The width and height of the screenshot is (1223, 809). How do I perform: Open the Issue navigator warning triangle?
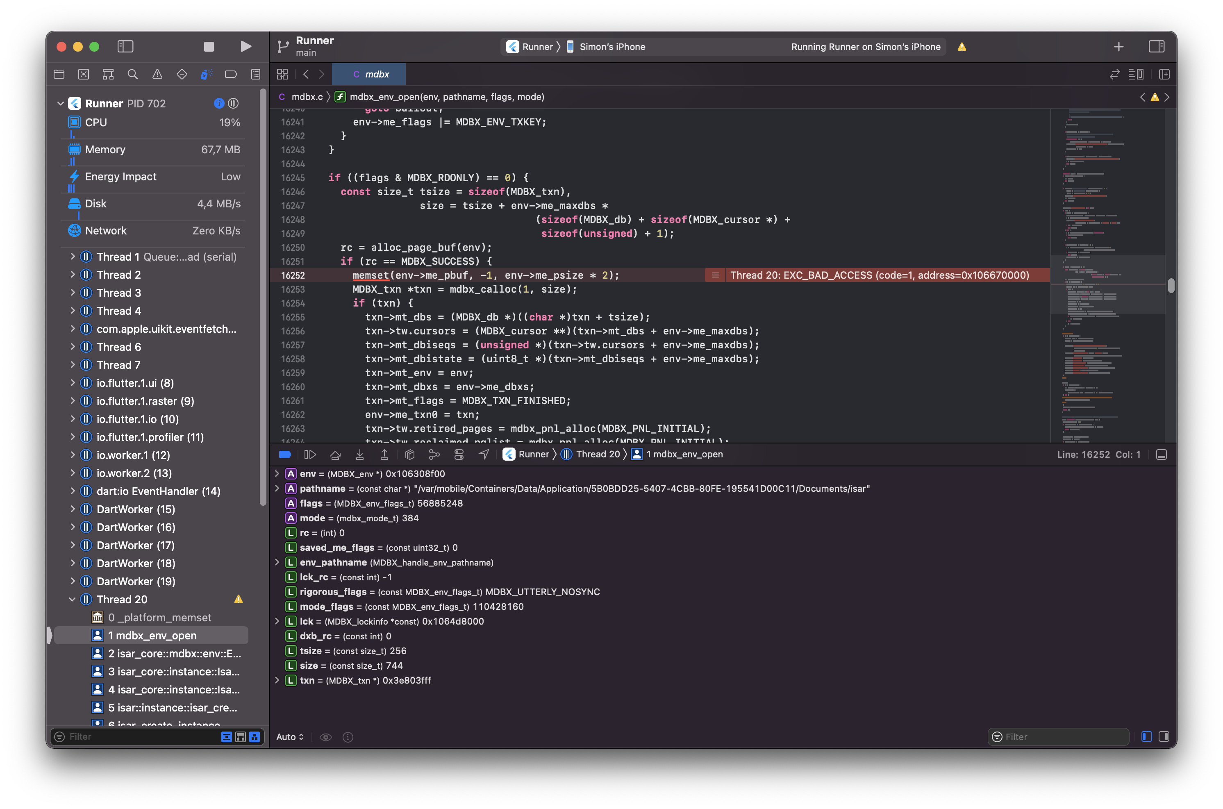(x=157, y=74)
